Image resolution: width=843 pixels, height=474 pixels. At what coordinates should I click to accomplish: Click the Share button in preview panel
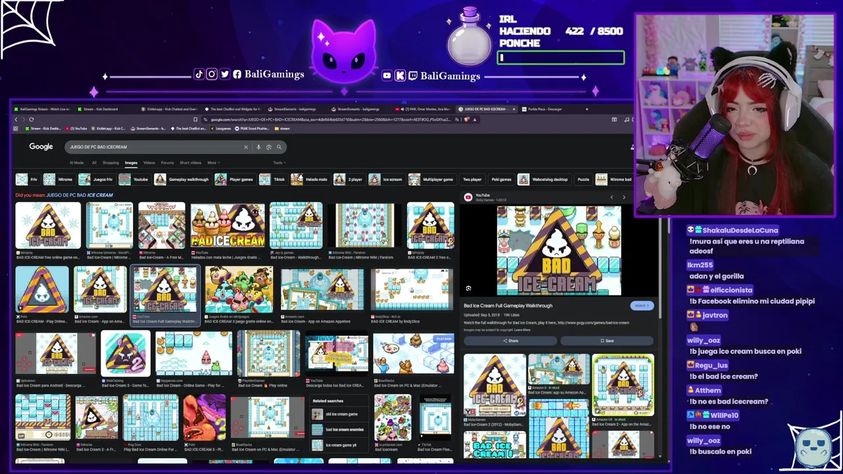coord(510,340)
